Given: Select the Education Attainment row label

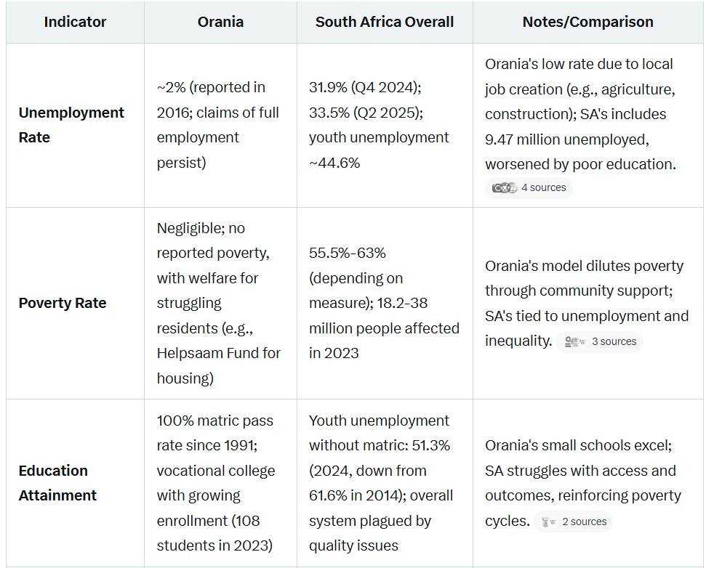Looking at the screenshot, I should click(57, 483).
